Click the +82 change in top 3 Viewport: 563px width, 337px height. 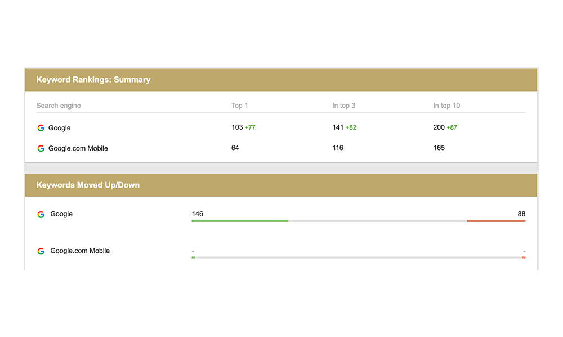pos(351,127)
